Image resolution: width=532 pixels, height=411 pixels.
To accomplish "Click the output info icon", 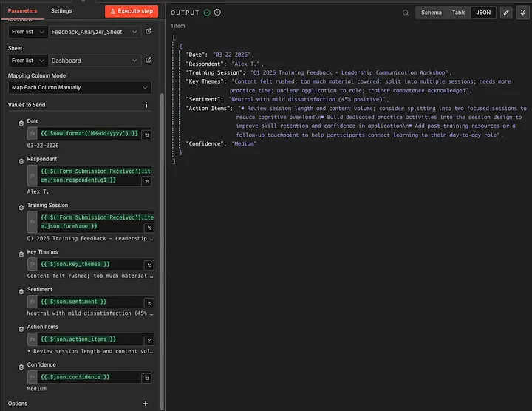I will pos(217,13).
